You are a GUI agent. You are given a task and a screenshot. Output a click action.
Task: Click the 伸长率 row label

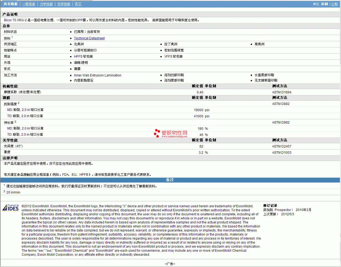(x=9, y=122)
